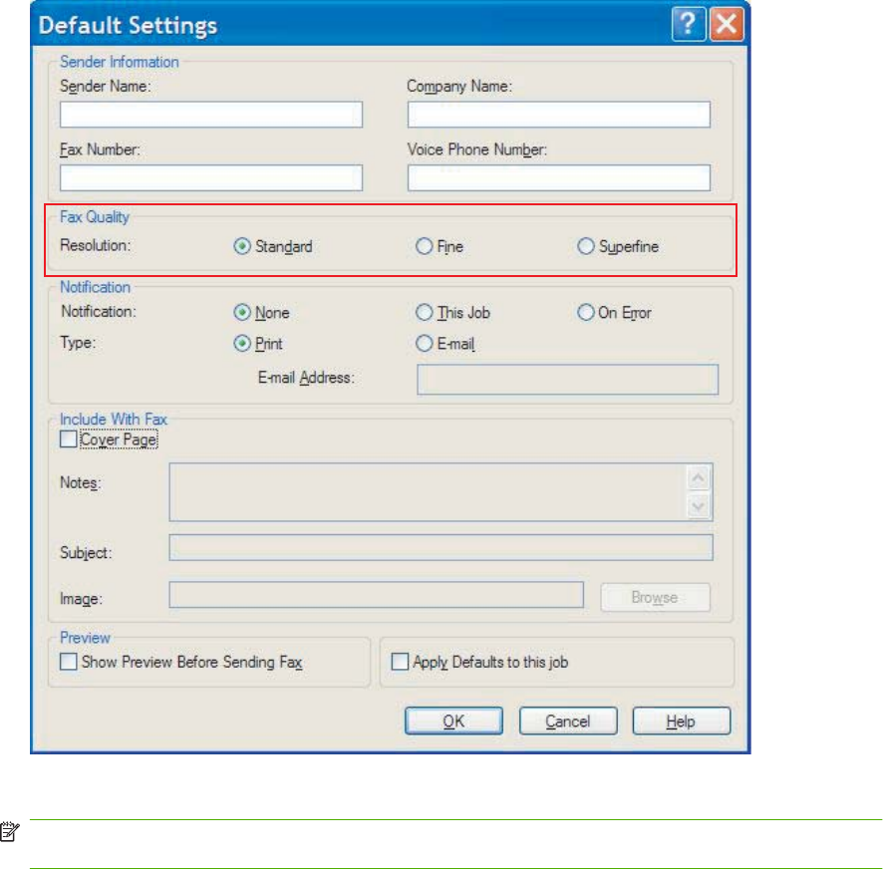
Task: Click the Company Name input field
Action: 559,115
